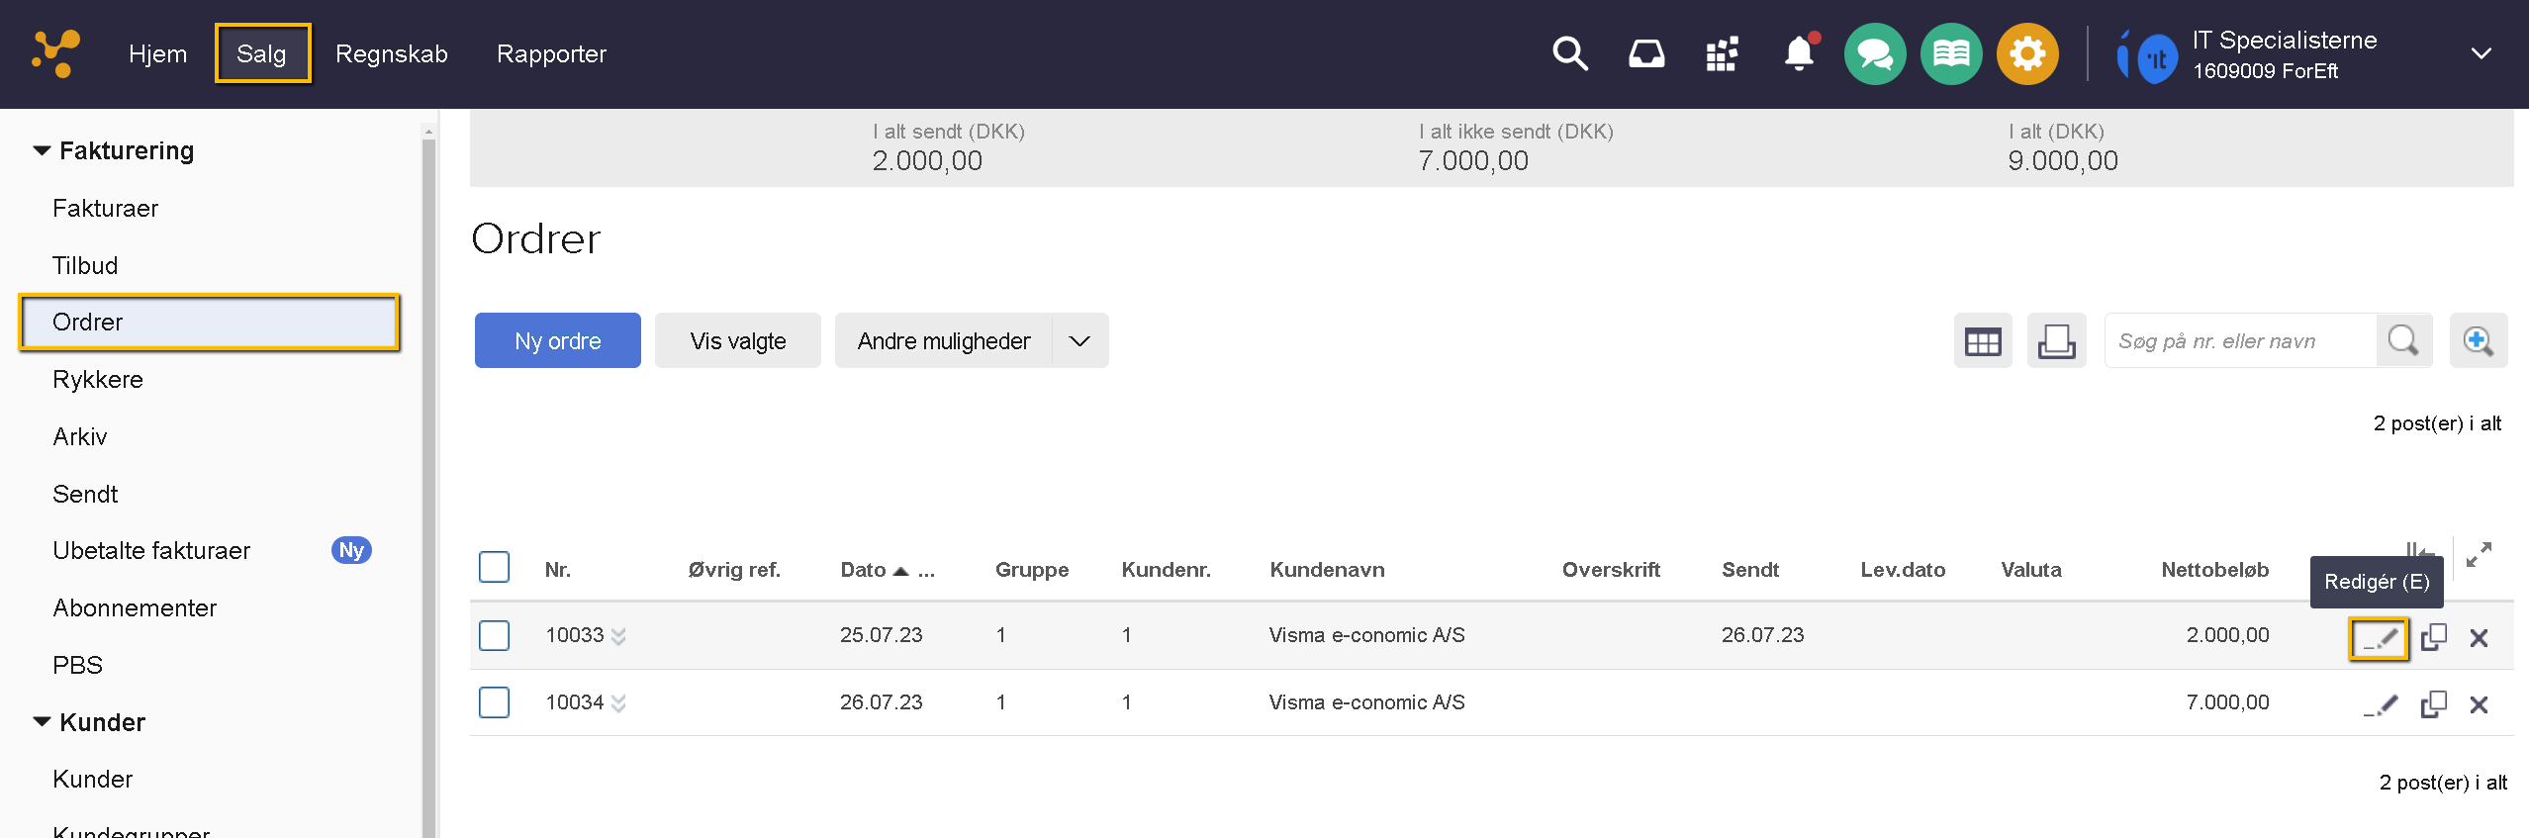The height and width of the screenshot is (838, 2529).
Task: Click the print icon above order list
Action: point(2056,341)
